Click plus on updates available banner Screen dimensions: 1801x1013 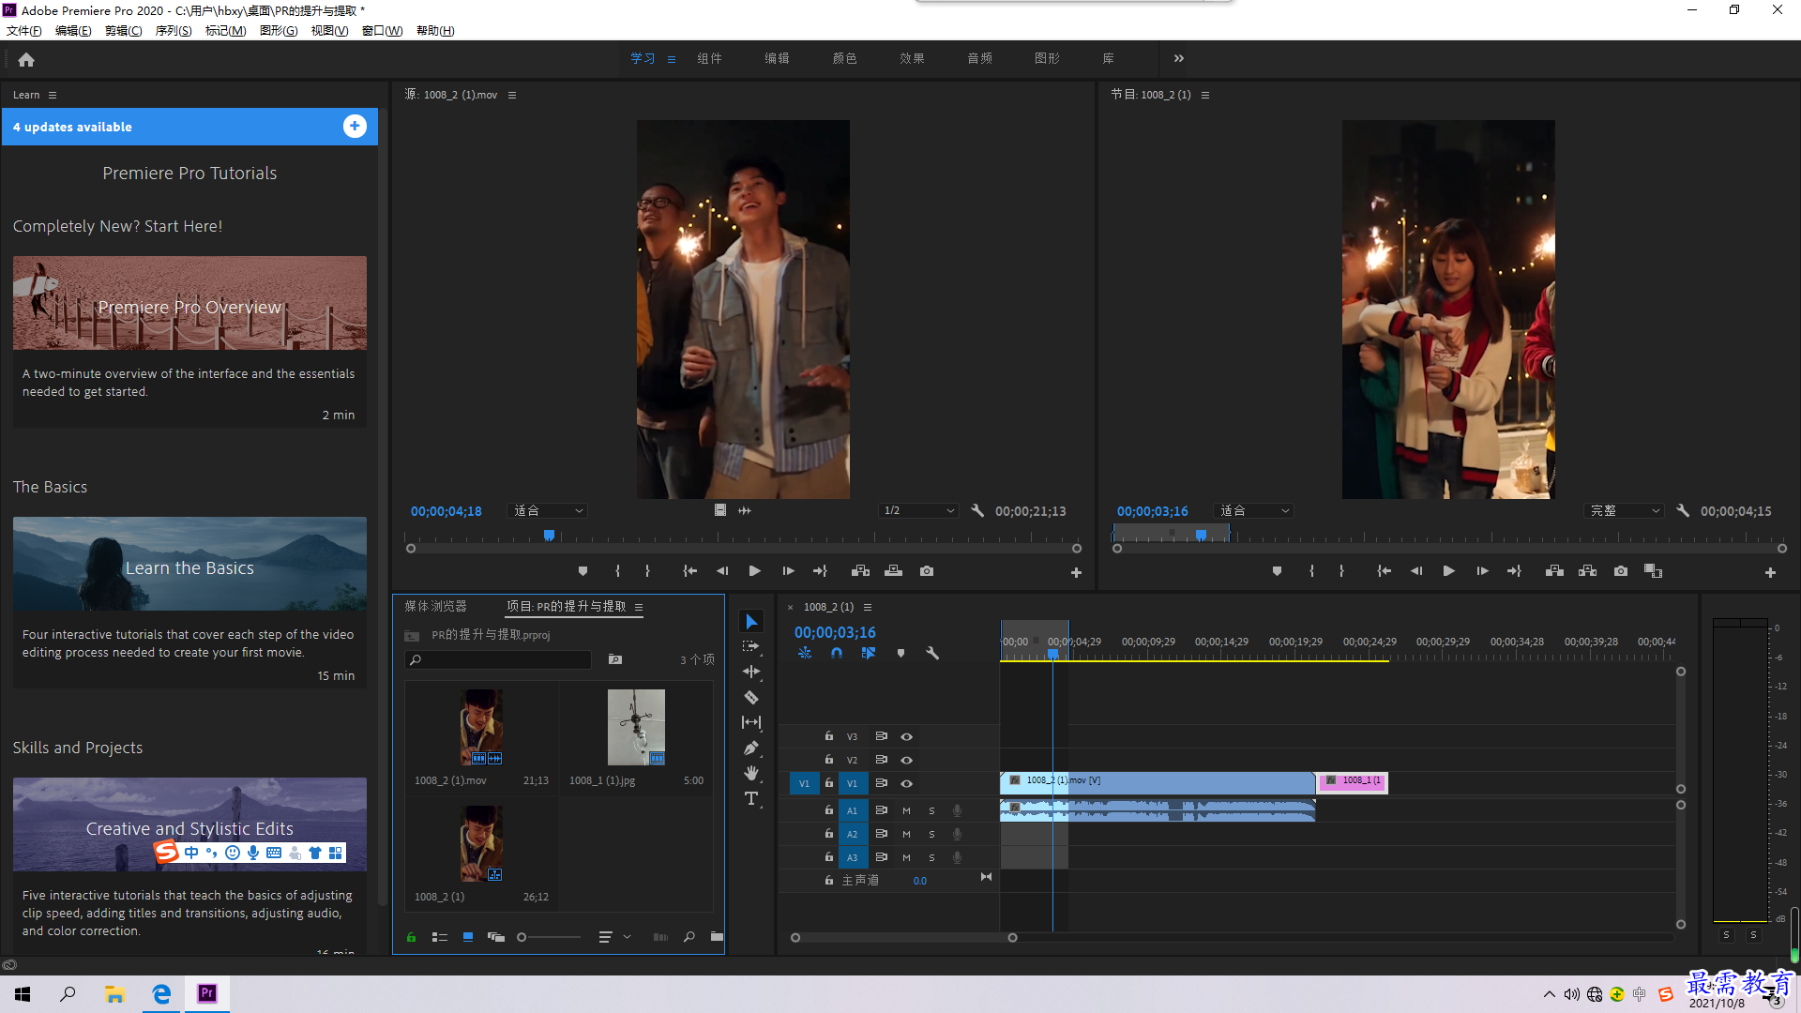pos(355,127)
